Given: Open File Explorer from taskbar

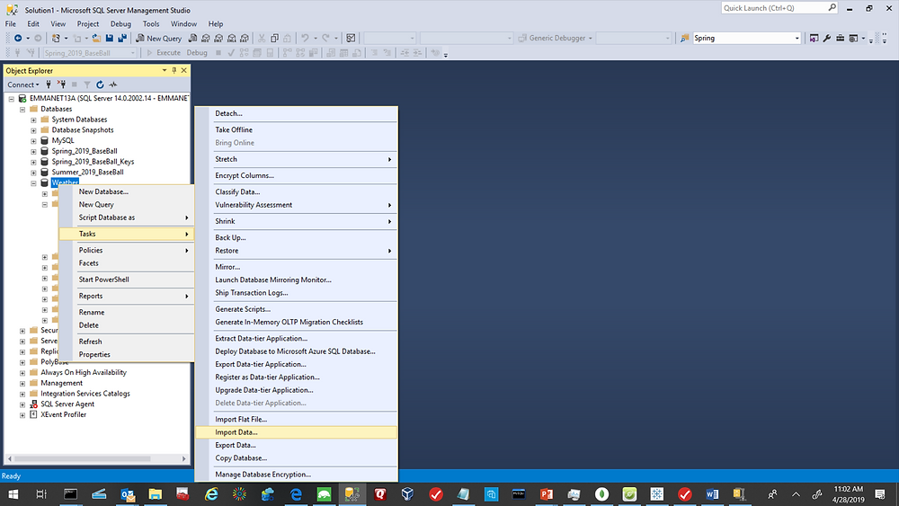Looking at the screenshot, I should coord(155,494).
